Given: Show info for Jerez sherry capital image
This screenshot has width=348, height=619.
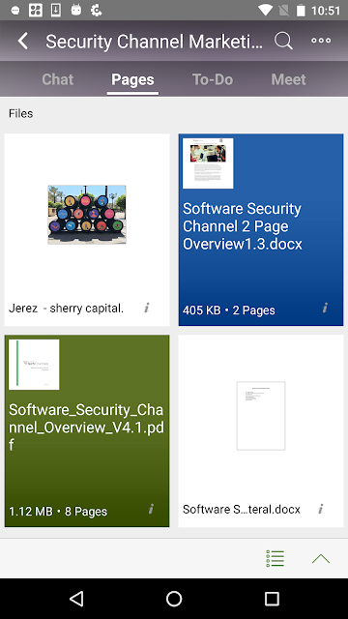Looking at the screenshot, I should click(x=147, y=308).
